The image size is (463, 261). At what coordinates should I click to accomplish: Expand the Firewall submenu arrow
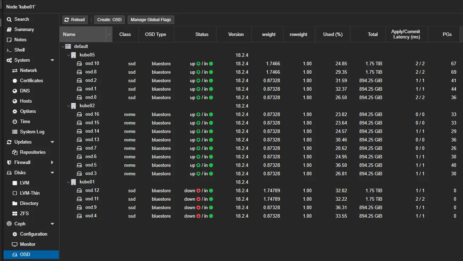53,163
